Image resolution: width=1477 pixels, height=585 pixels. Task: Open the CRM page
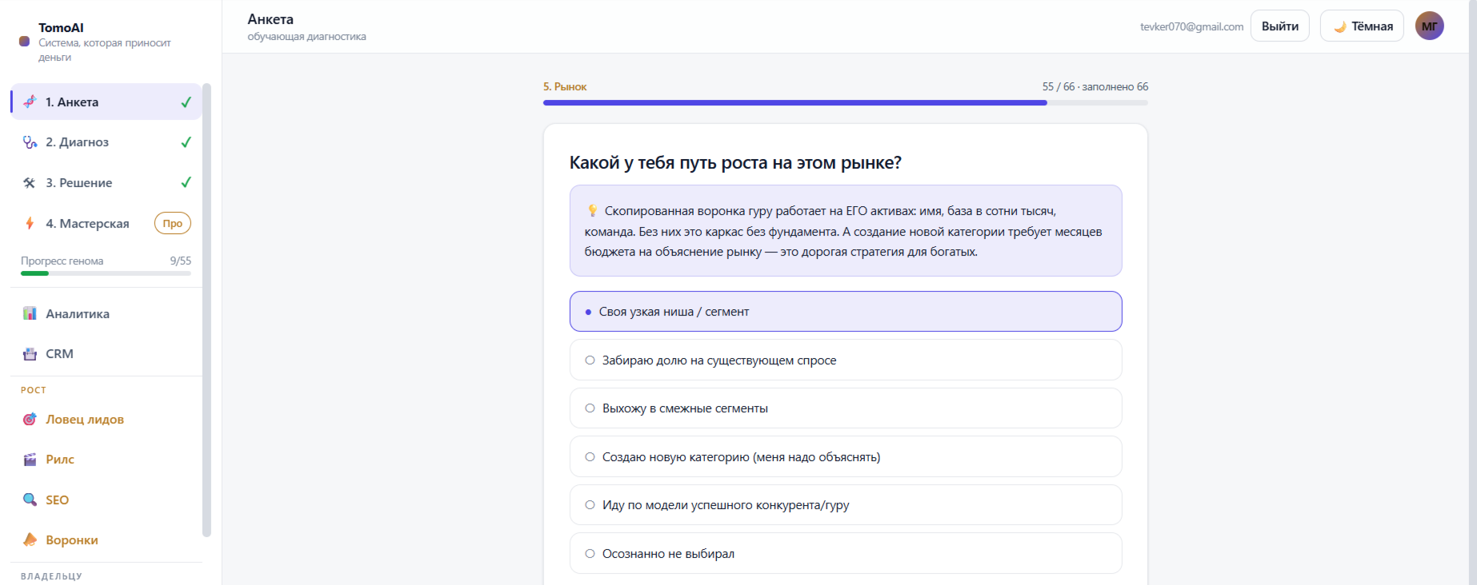tap(106, 354)
